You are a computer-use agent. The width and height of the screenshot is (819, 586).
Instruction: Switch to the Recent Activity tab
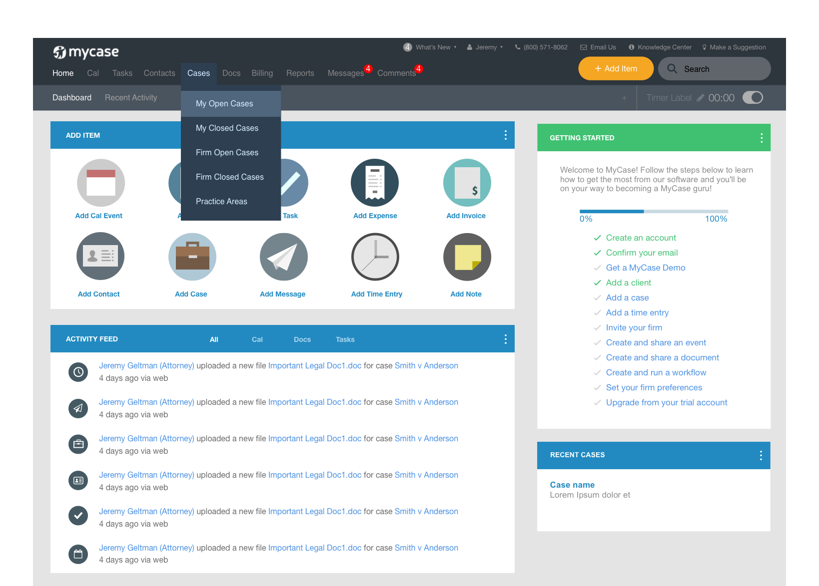(x=131, y=98)
